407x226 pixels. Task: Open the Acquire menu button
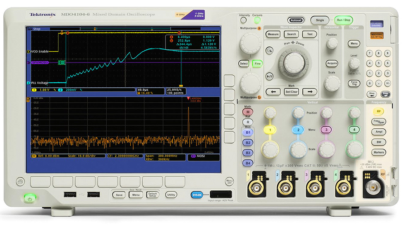[x=332, y=63]
